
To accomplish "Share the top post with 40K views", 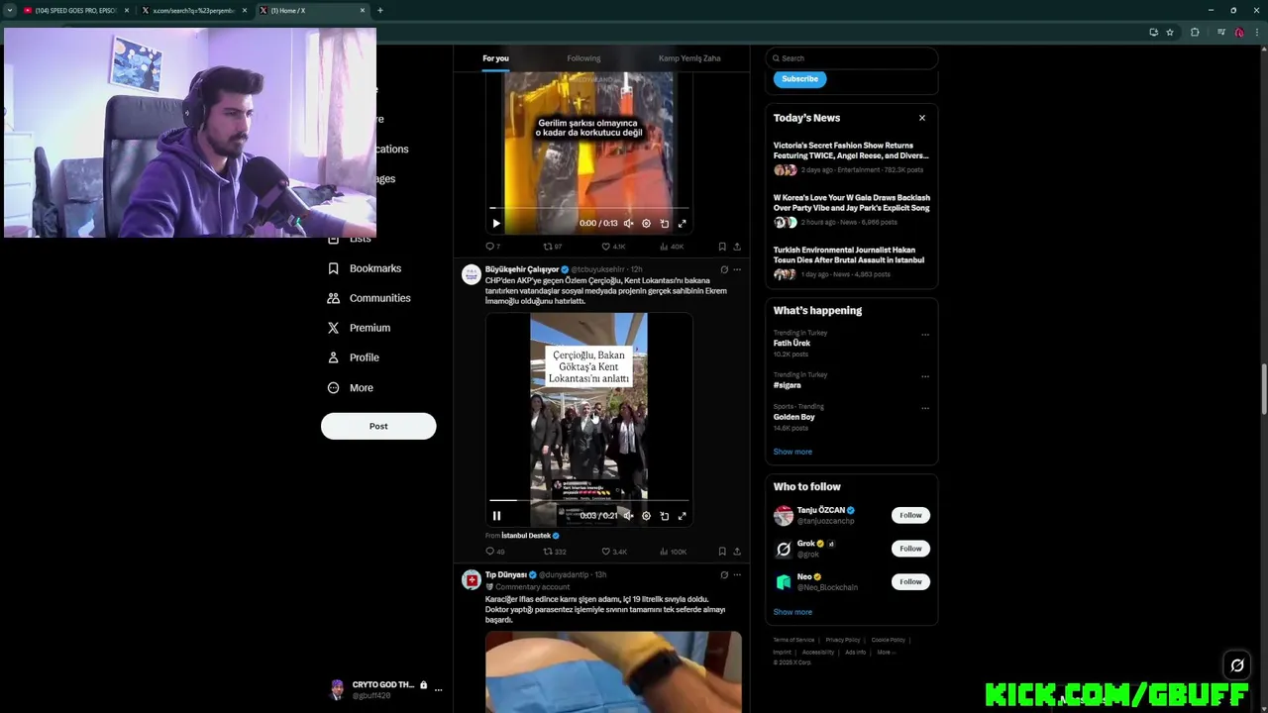I will pyautogui.click(x=736, y=246).
